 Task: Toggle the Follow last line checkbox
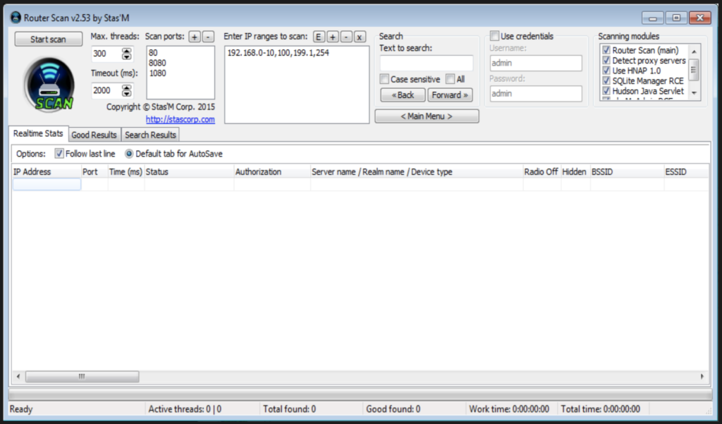(59, 154)
